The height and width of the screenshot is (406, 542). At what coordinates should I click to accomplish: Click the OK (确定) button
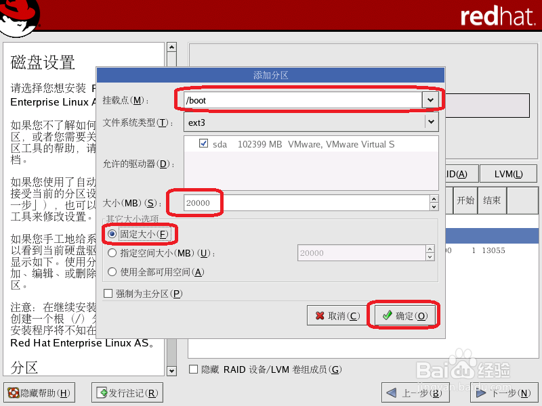(x=404, y=315)
